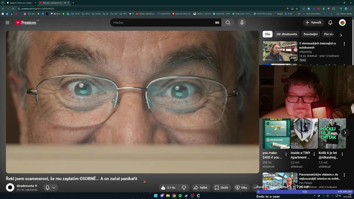The height and width of the screenshot is (199, 354).
Task: Open Steam from the taskbar
Action: pyautogui.click(x=186, y=196)
